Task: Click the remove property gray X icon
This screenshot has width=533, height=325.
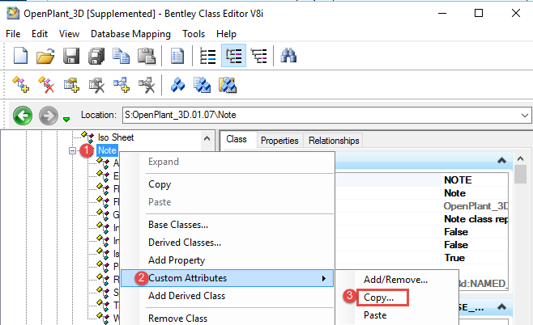Action: 96,85
